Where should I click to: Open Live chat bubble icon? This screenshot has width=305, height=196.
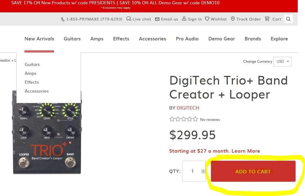tap(128, 19)
